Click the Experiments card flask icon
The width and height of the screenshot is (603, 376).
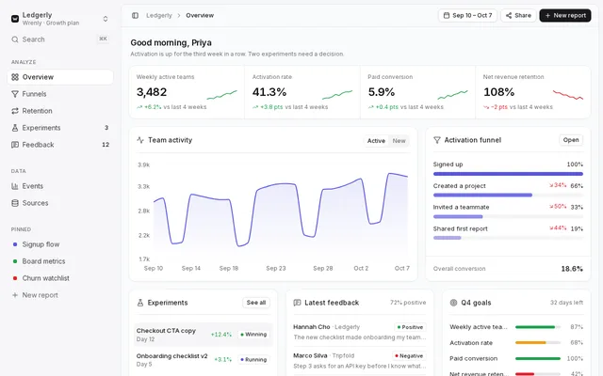(140, 303)
